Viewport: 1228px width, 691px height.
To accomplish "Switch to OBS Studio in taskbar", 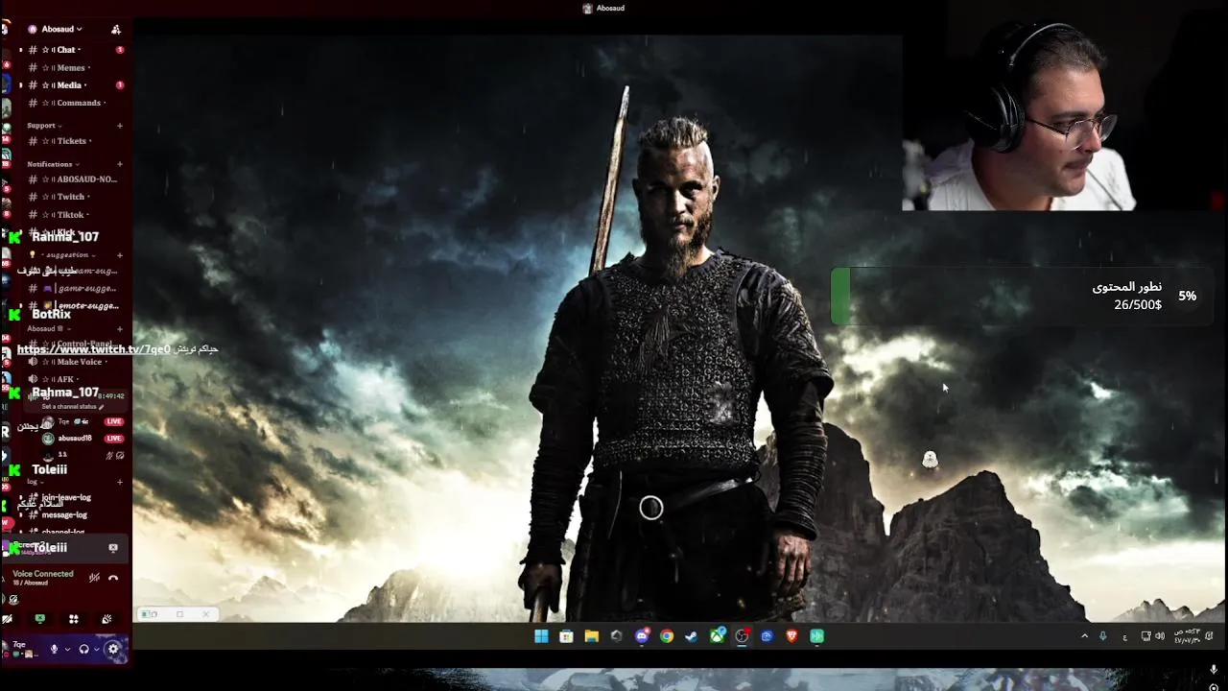I will click(742, 636).
